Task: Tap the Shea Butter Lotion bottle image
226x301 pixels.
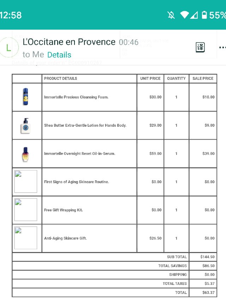Action: [x=25, y=125]
